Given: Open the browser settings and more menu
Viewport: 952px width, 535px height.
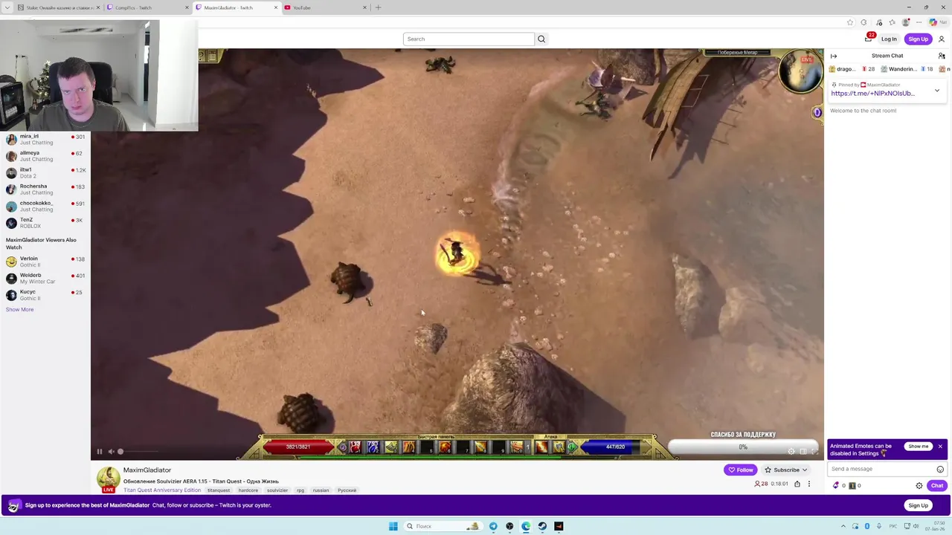Looking at the screenshot, I should pyautogui.click(x=919, y=22).
